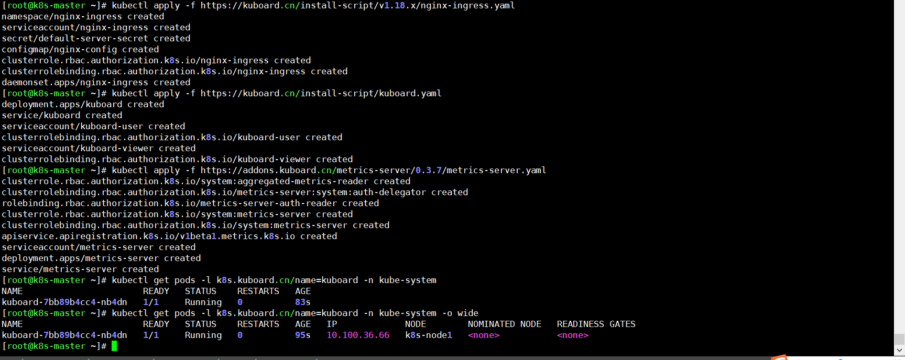Click the pod age value '83s'
The image size is (905, 360).
[303, 302]
